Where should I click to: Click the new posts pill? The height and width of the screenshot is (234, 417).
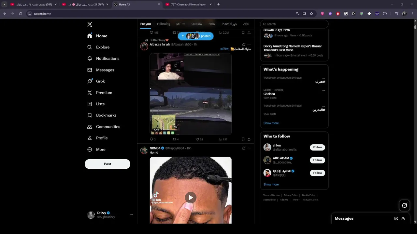coord(195,36)
